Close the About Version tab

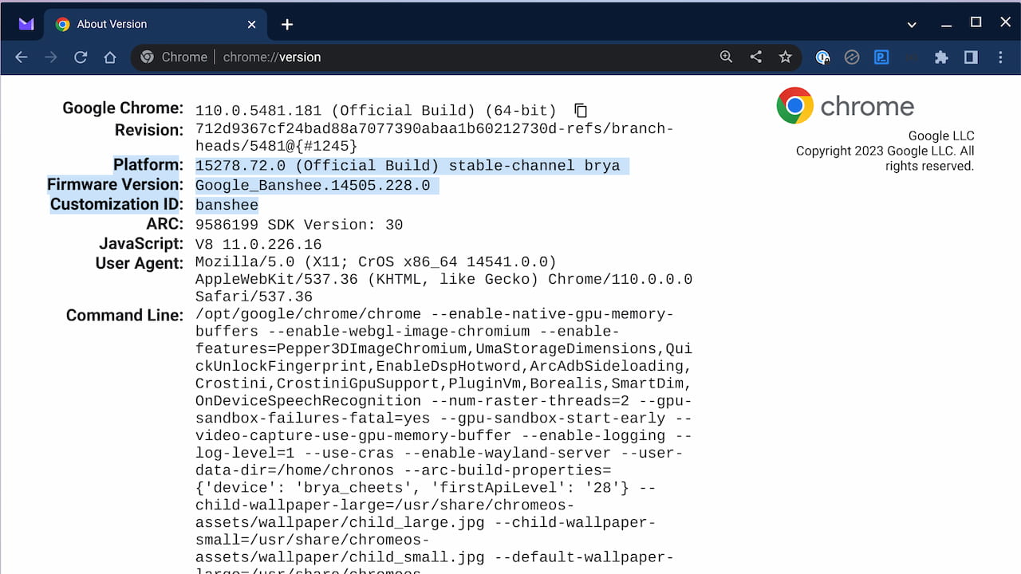(x=252, y=24)
